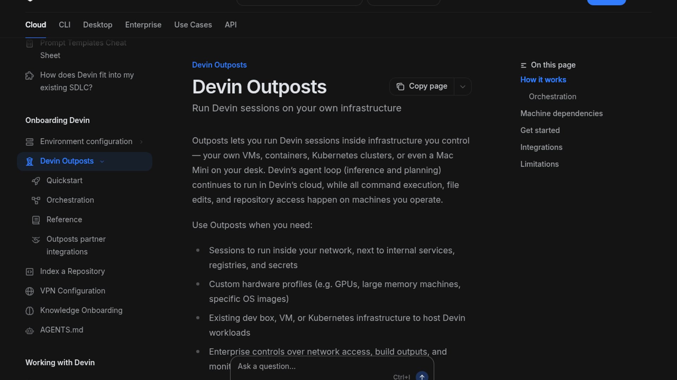Open the Copy page dropdown arrow

point(463,87)
